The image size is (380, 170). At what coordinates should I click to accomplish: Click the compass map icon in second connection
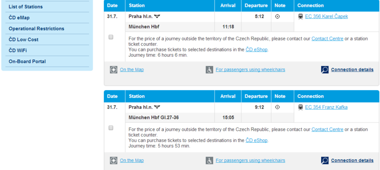coord(114,161)
